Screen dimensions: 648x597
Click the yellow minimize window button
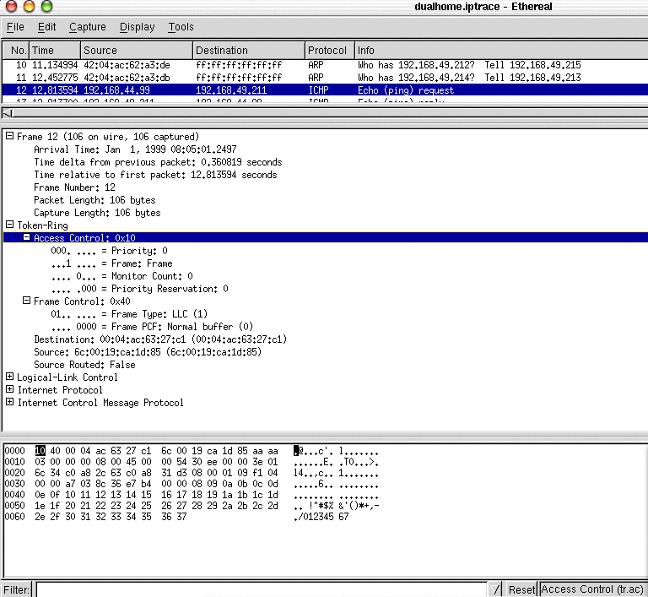pos(29,6)
